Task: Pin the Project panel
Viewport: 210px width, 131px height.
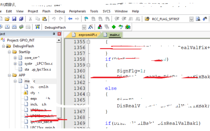Action: (54, 34)
